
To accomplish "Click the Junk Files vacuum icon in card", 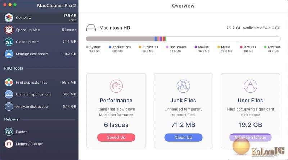I will [x=183, y=86].
